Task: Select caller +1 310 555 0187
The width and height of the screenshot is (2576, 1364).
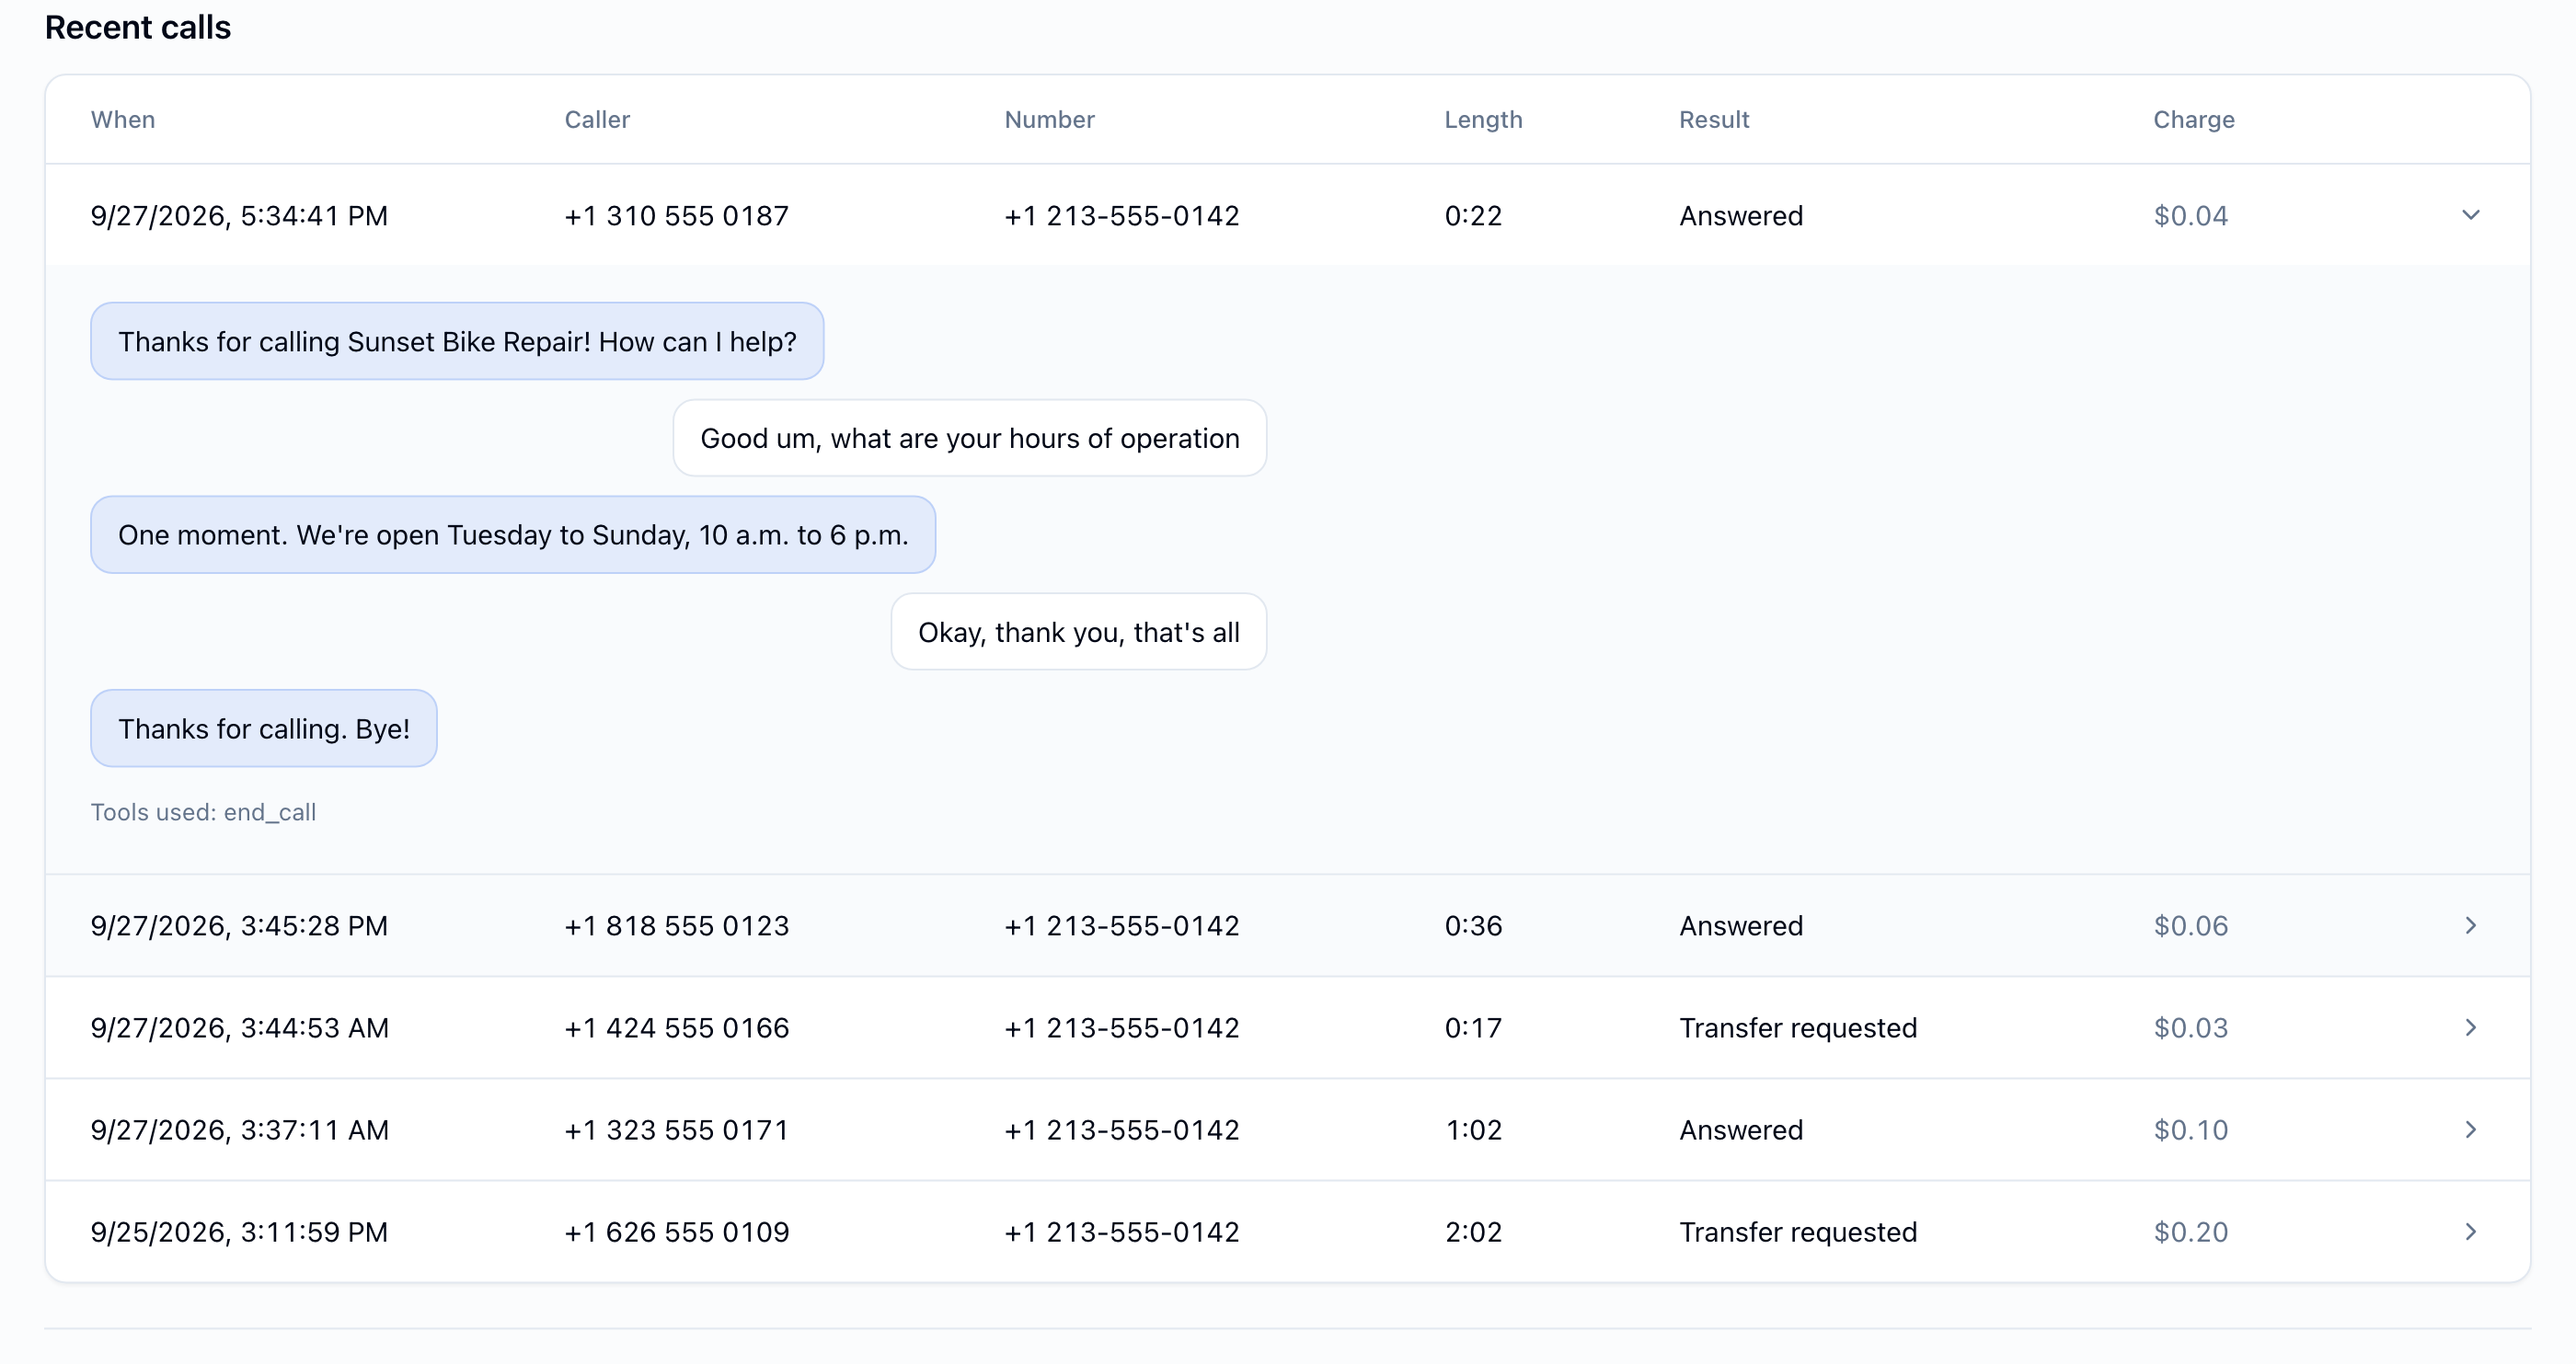Action: [x=676, y=215]
